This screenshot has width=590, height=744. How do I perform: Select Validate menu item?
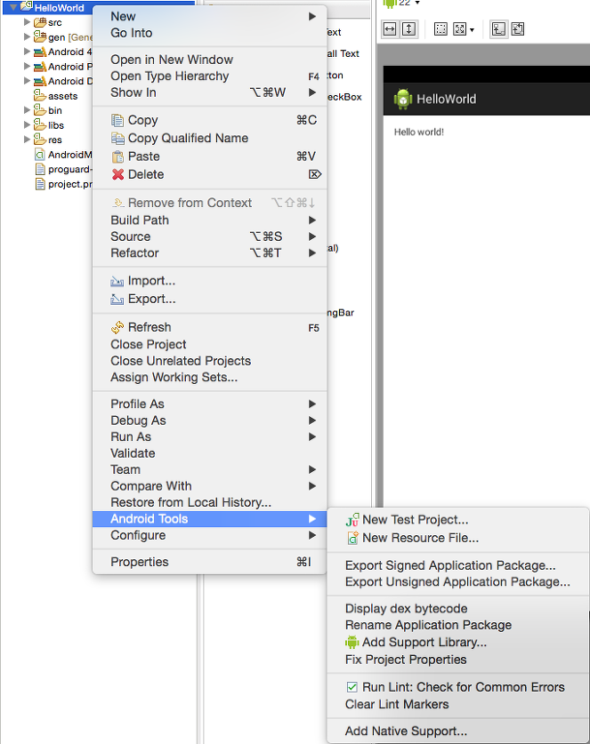209,453
